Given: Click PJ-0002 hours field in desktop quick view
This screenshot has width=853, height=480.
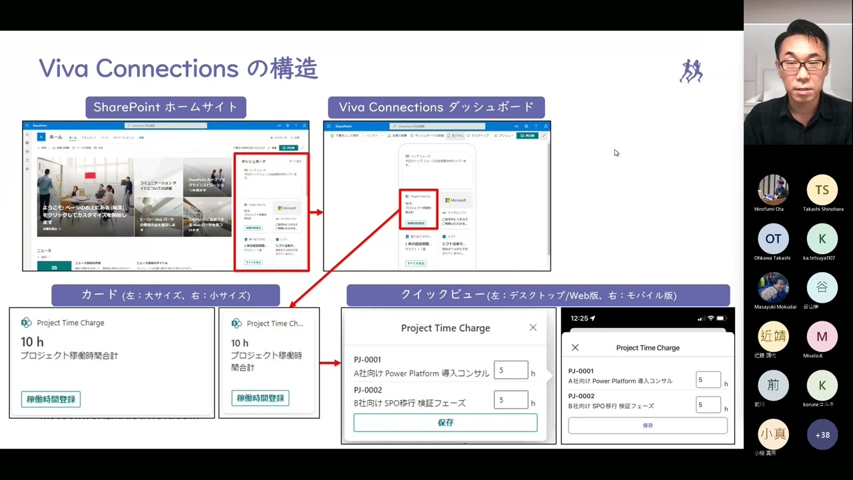Looking at the screenshot, I should click(511, 400).
